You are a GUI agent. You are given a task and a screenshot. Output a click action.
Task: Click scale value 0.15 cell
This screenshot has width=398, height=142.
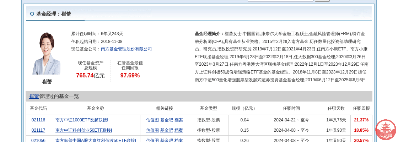pyautogui.click(x=244, y=130)
